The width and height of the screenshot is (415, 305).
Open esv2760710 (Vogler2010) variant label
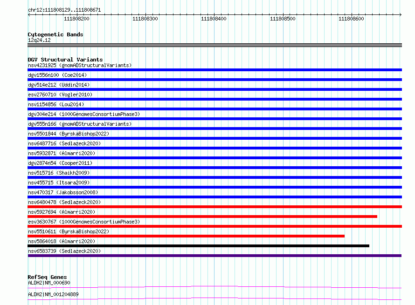(60, 95)
